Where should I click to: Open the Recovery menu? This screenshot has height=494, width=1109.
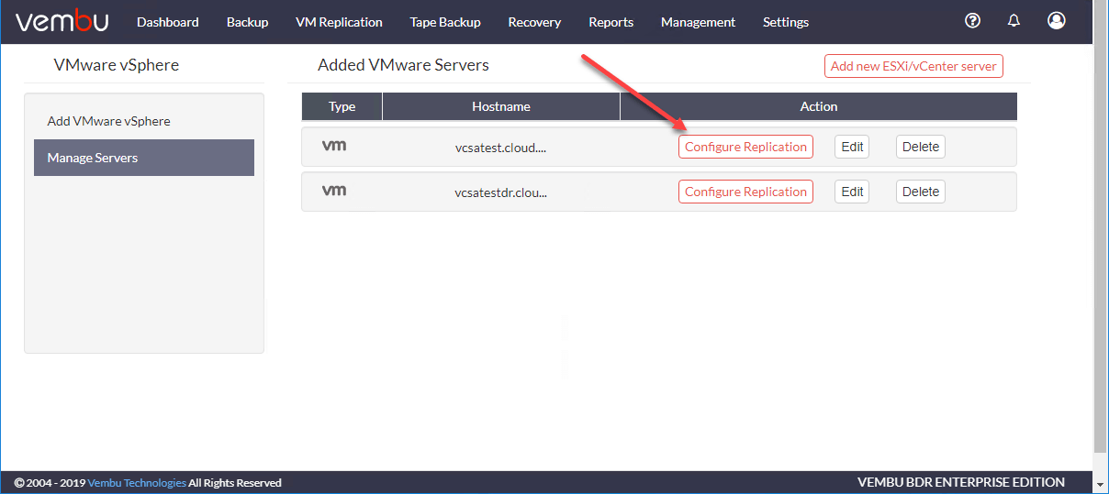tap(534, 22)
